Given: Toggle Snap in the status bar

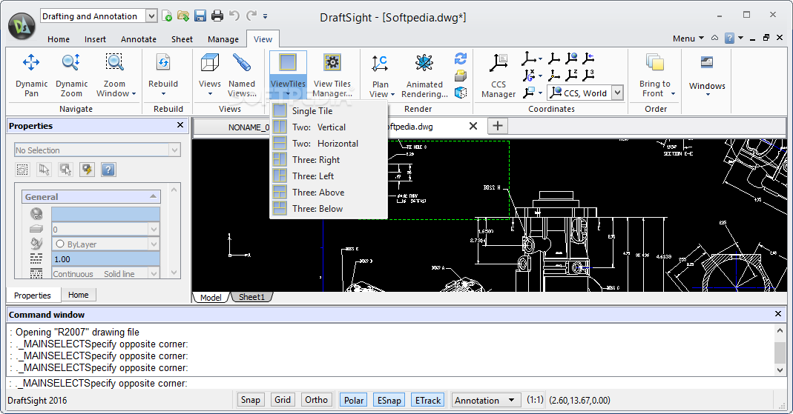Looking at the screenshot, I should 250,400.
